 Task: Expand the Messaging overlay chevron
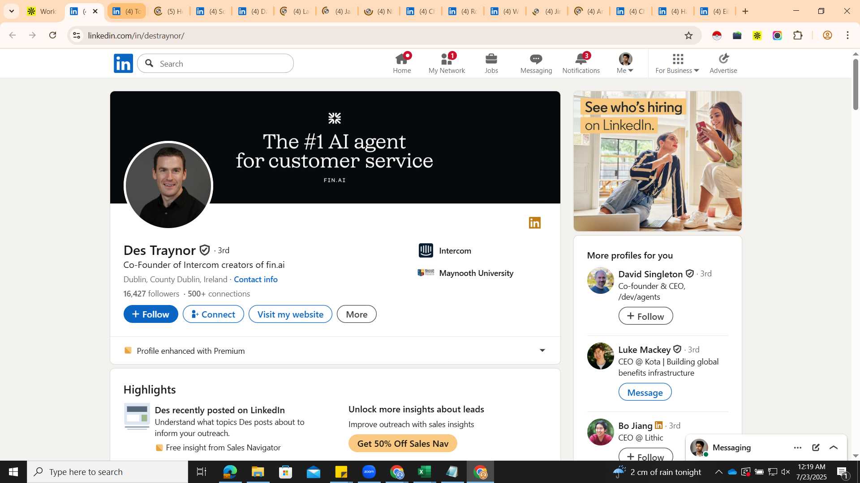tap(834, 448)
